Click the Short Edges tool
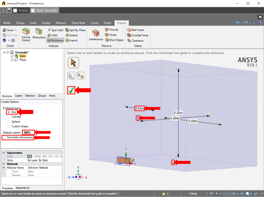This screenshot has height=197, width=264. [x=114, y=40]
